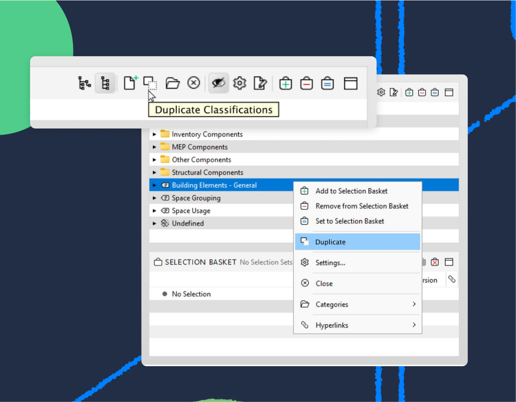Click the No Selection Sets label
The width and height of the screenshot is (516, 402).
point(266,262)
